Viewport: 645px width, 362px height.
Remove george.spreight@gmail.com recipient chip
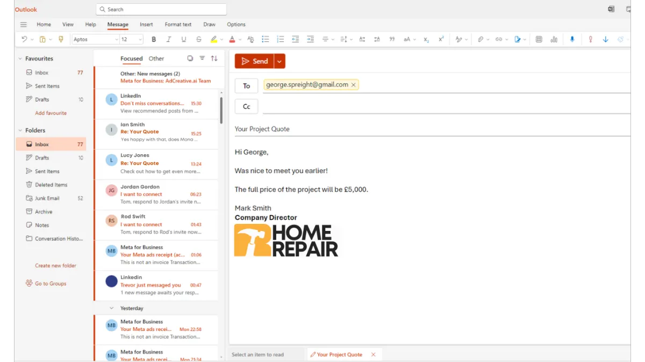pos(353,85)
